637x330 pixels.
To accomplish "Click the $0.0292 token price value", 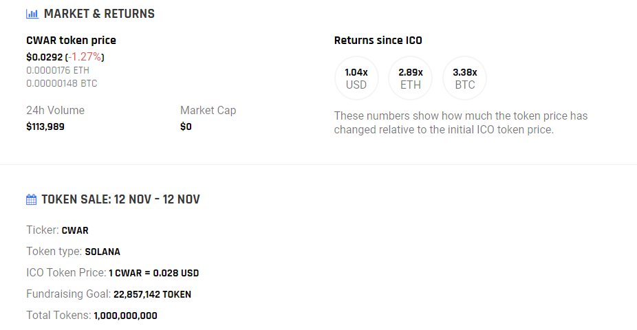I will [x=44, y=56].
